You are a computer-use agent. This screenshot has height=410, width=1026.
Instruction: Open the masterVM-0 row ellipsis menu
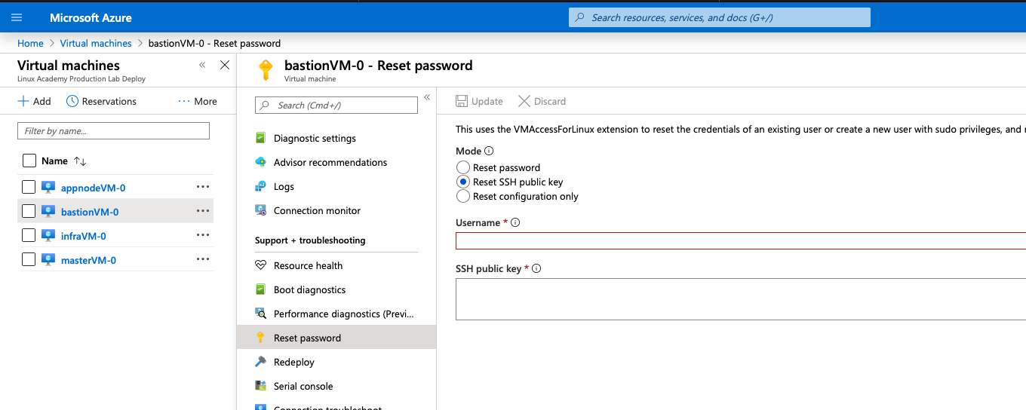[203, 259]
